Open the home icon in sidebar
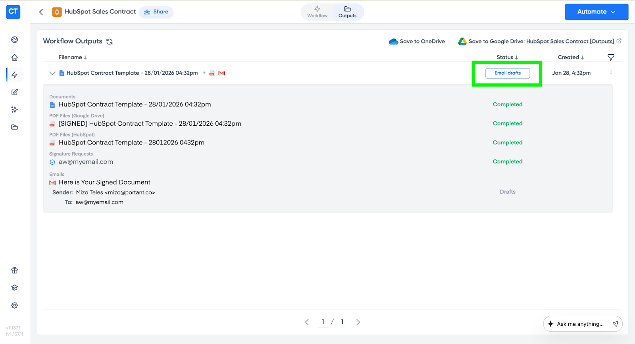Image resolution: width=635 pixels, height=344 pixels. [x=15, y=58]
